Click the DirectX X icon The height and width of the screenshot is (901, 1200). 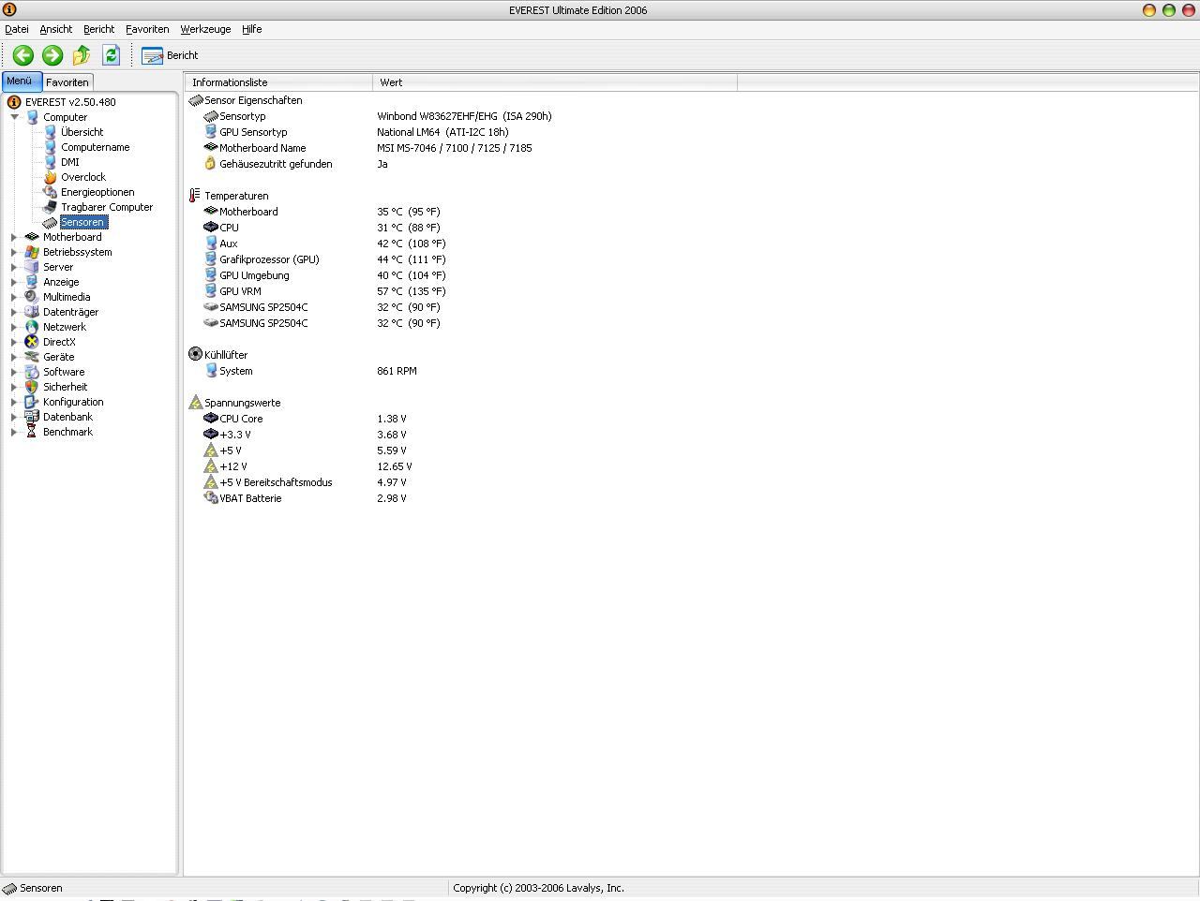click(x=32, y=342)
